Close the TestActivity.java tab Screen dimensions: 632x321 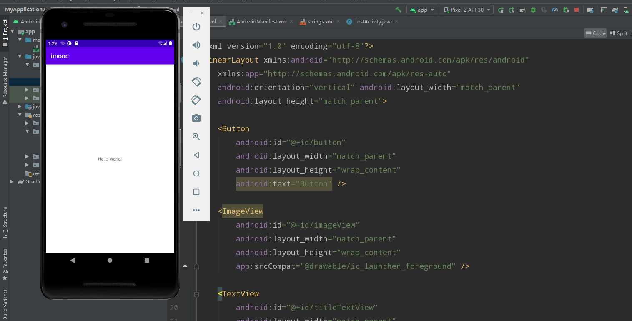pos(396,22)
